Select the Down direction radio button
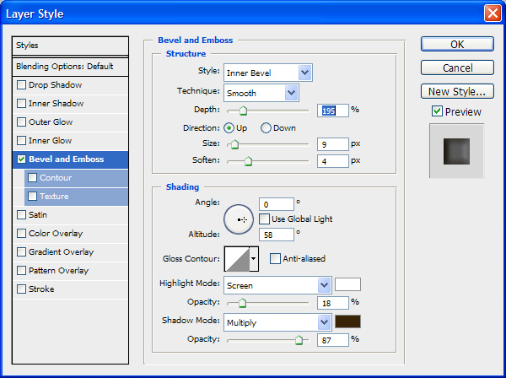Viewport: 506px width, 378px height. click(x=266, y=128)
